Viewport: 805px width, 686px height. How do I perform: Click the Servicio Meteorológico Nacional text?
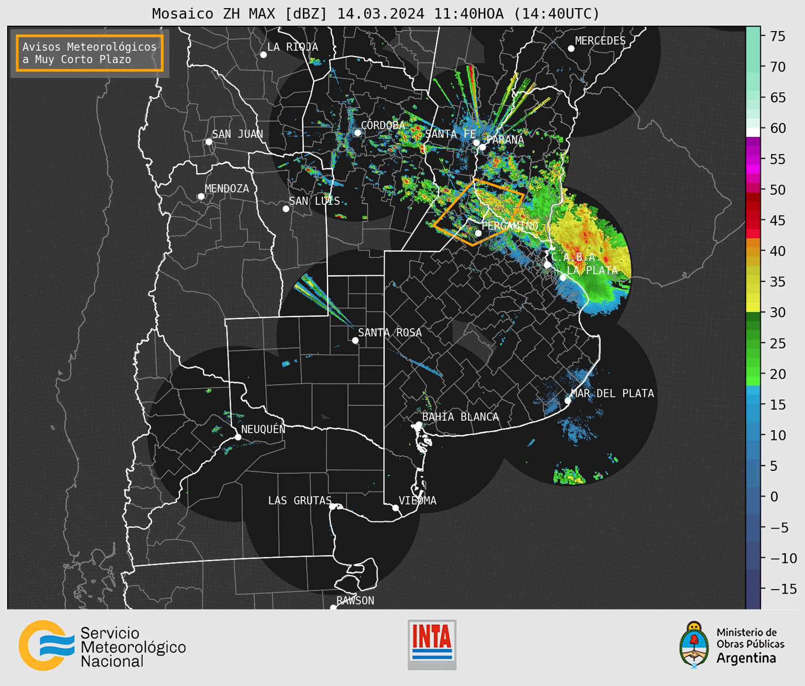click(x=133, y=647)
